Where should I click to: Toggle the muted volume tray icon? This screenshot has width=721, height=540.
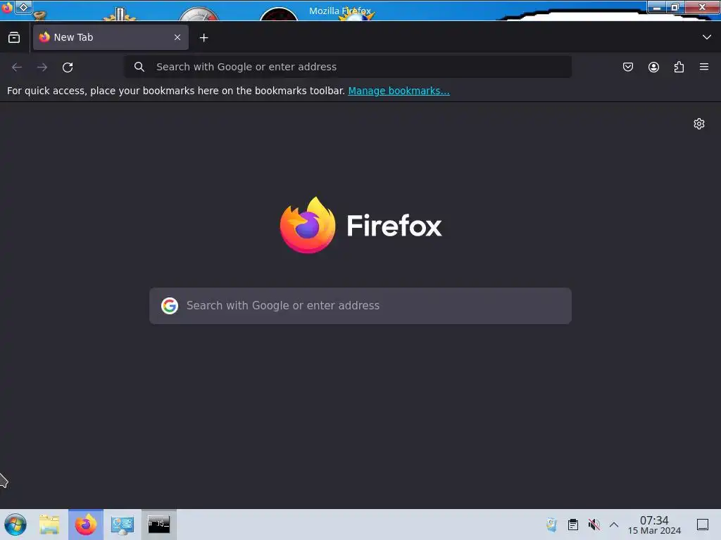(594, 525)
